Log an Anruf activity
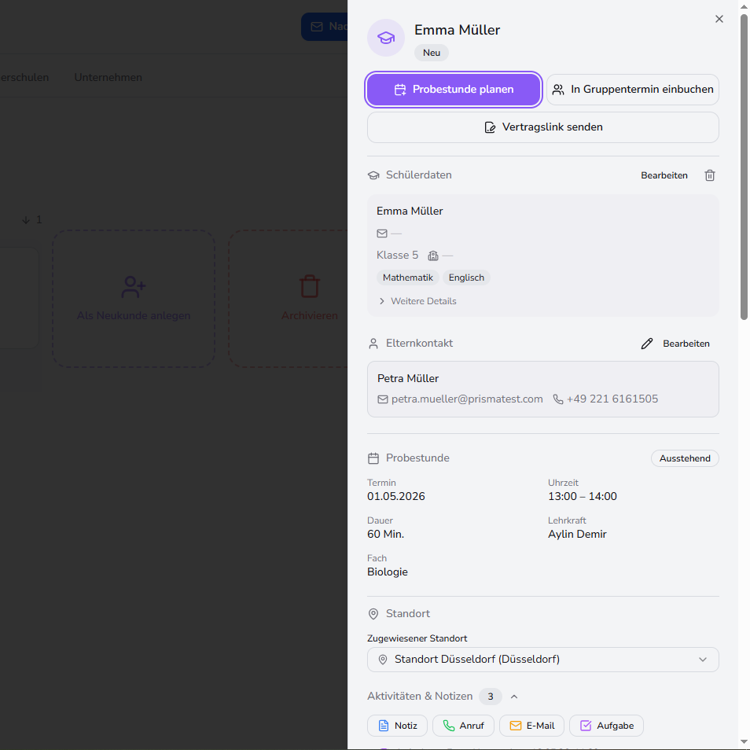Screen dimensions: 750x750 pyautogui.click(x=464, y=726)
